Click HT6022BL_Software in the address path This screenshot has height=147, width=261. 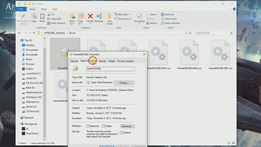[x=54, y=33]
